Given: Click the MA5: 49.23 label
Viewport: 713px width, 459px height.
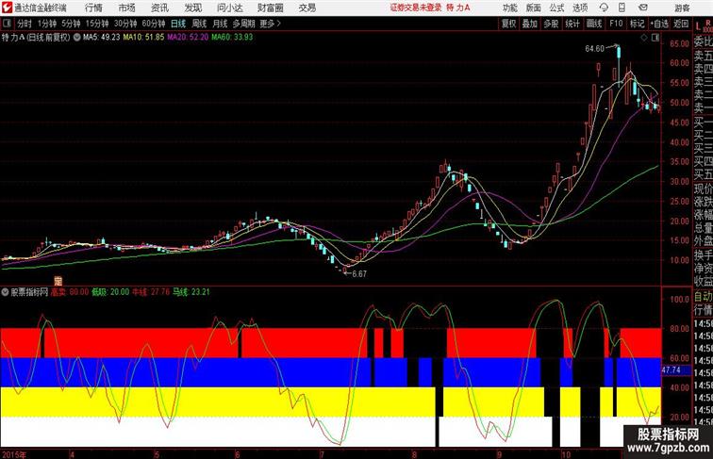Looking at the screenshot, I should (x=102, y=38).
